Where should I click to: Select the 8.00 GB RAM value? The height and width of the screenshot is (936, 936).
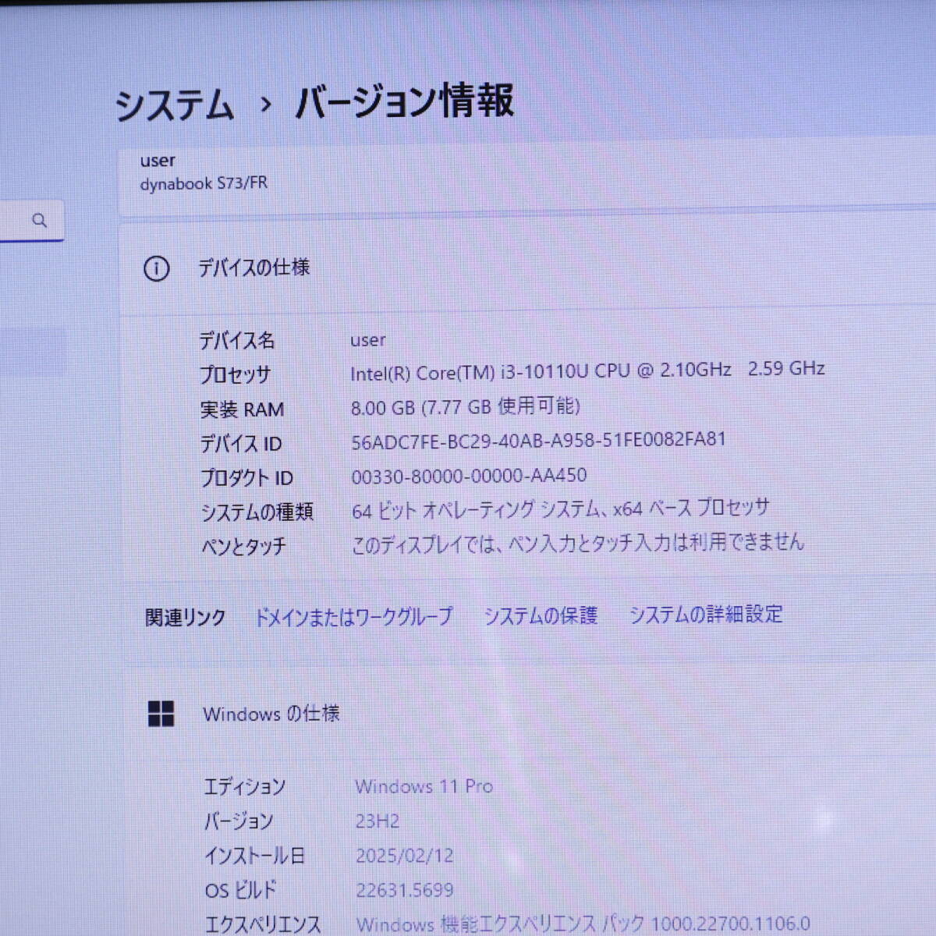tap(466, 406)
